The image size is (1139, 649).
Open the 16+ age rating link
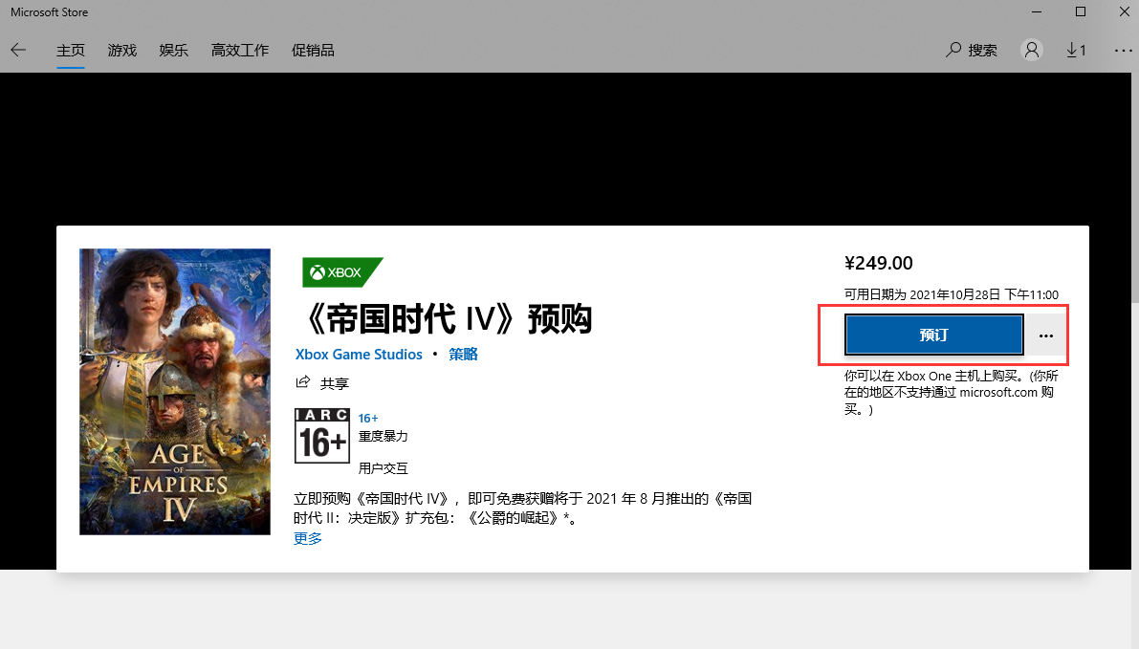click(367, 418)
